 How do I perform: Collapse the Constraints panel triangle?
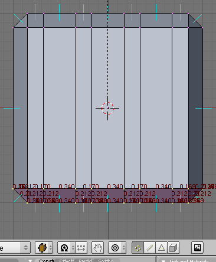(30, 261)
